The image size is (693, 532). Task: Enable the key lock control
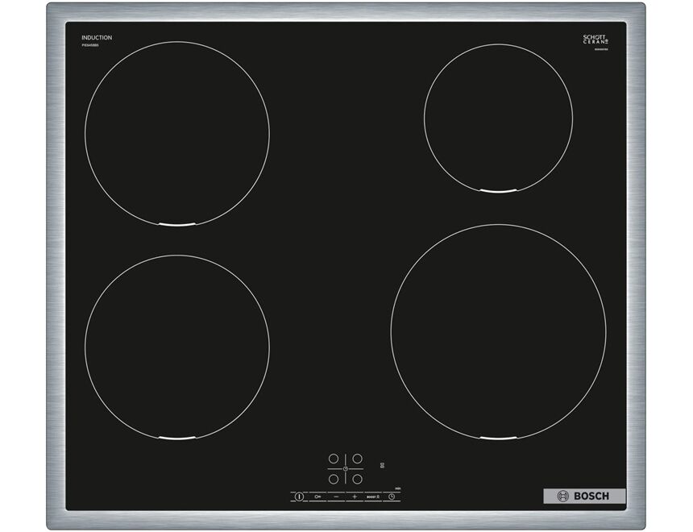pyautogui.click(x=317, y=497)
